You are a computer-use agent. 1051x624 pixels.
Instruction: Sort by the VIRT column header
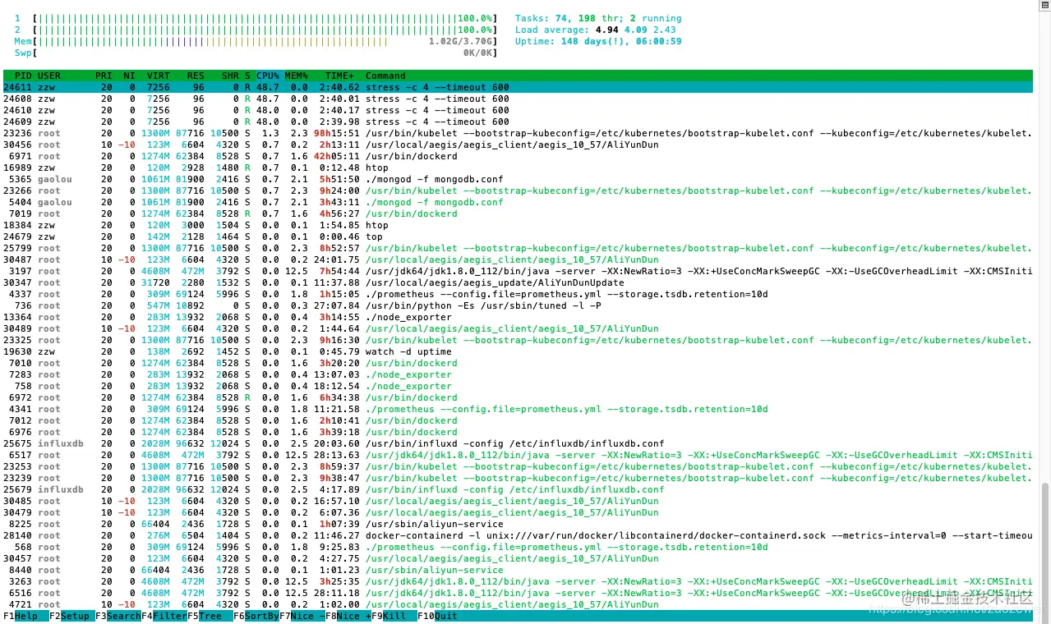(159, 76)
